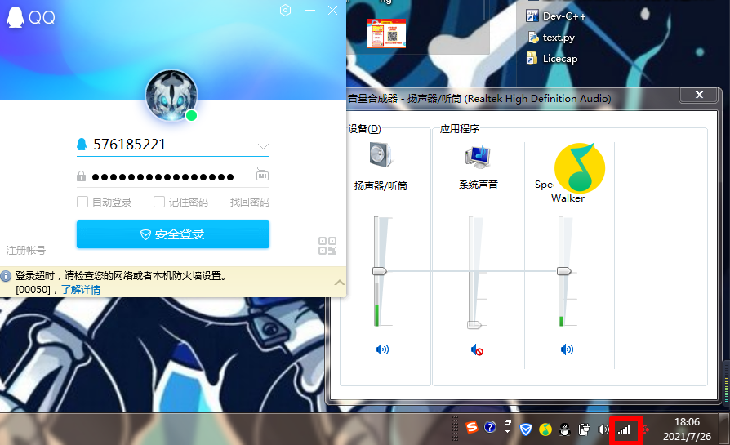Select the text.py desktop file
Image resolution: width=730 pixels, height=445 pixels.
pos(551,38)
